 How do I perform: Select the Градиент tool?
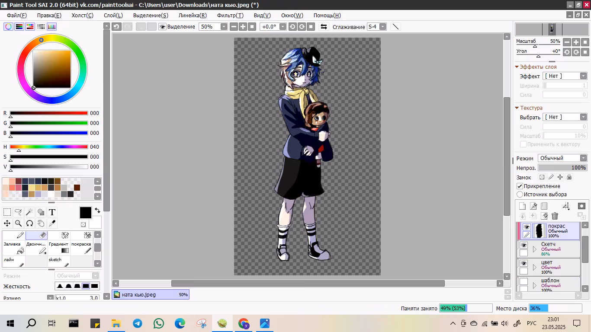point(59,248)
